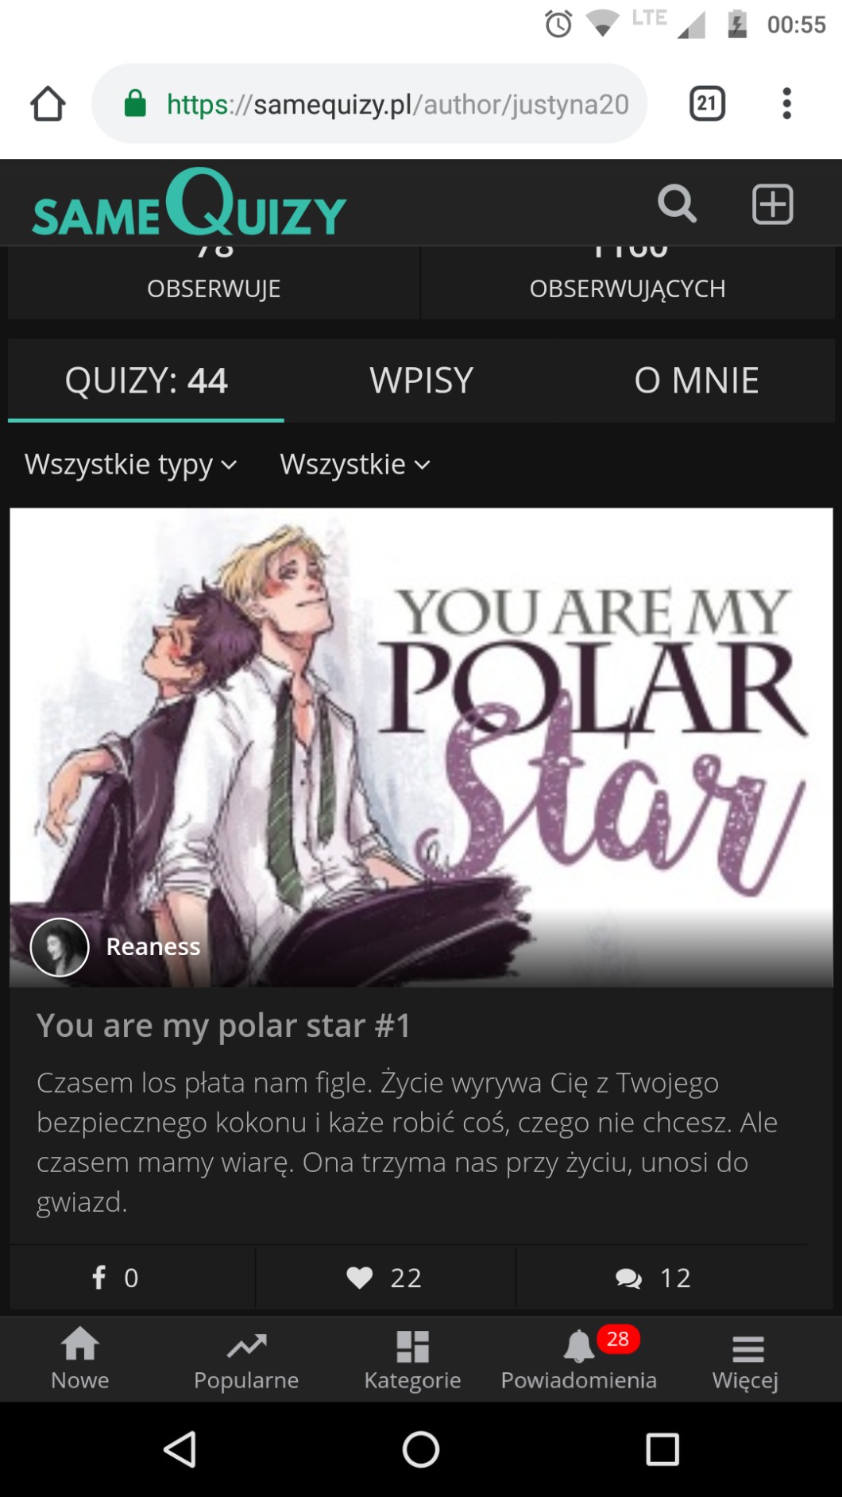Viewport: 842px width, 1497px height.
Task: Expand the Wszystkie typy dropdown
Action: (x=131, y=464)
